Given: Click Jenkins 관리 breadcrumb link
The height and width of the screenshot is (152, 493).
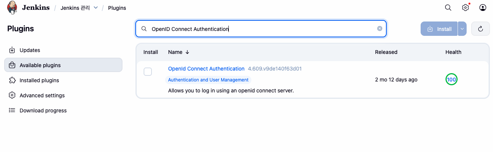Looking at the screenshot, I should pyautogui.click(x=75, y=8).
